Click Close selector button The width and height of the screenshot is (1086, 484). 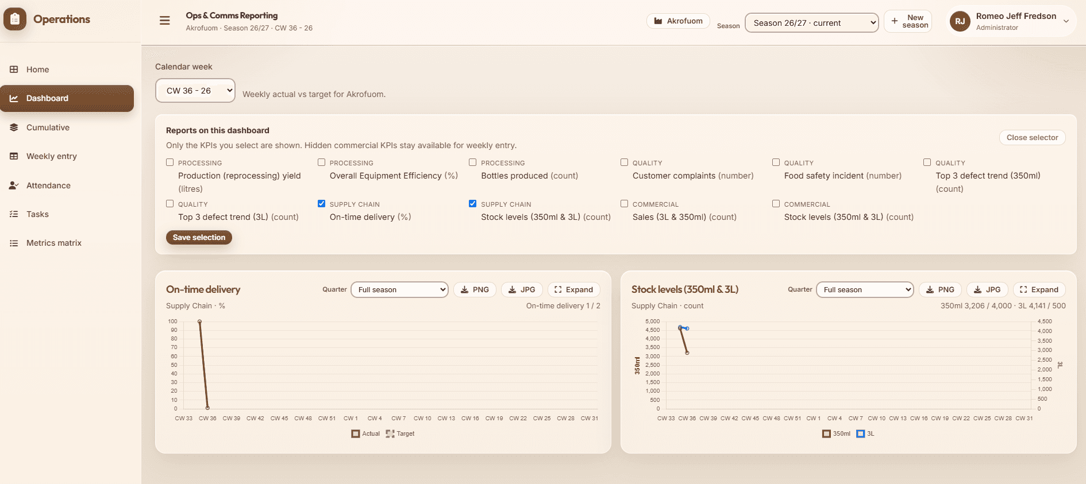point(1032,138)
